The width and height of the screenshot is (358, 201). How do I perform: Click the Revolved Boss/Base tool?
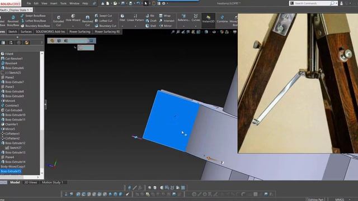click(13, 21)
